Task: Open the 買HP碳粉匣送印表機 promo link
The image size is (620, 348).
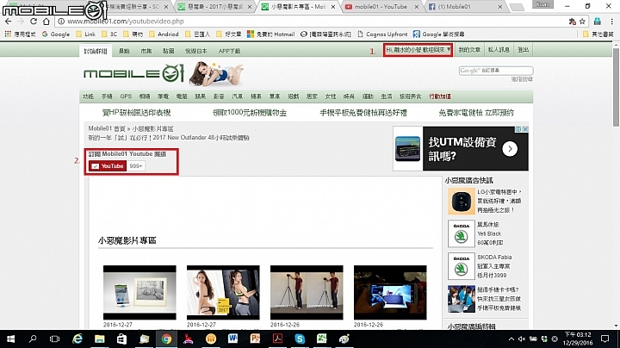Action: tap(136, 113)
